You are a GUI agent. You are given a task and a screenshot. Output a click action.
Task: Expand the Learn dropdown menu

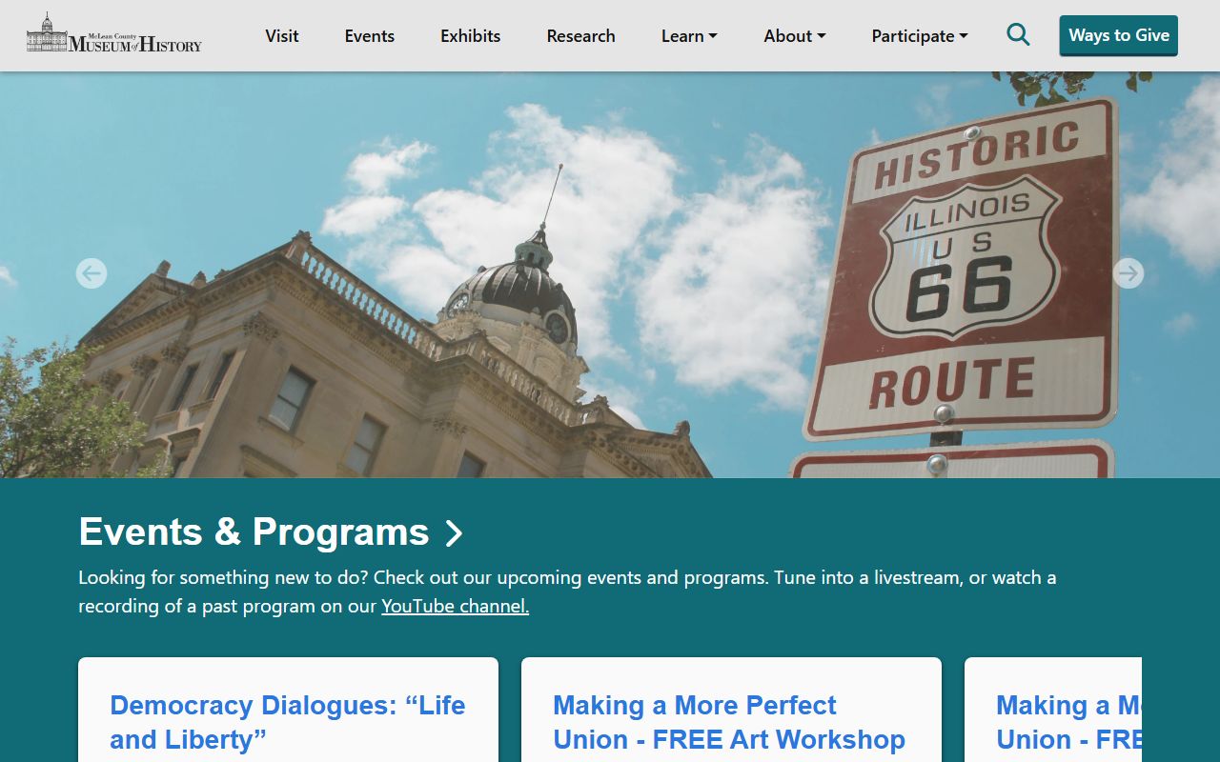pos(689,35)
